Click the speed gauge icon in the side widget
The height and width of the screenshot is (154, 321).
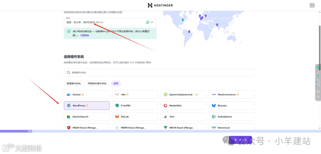point(318,91)
